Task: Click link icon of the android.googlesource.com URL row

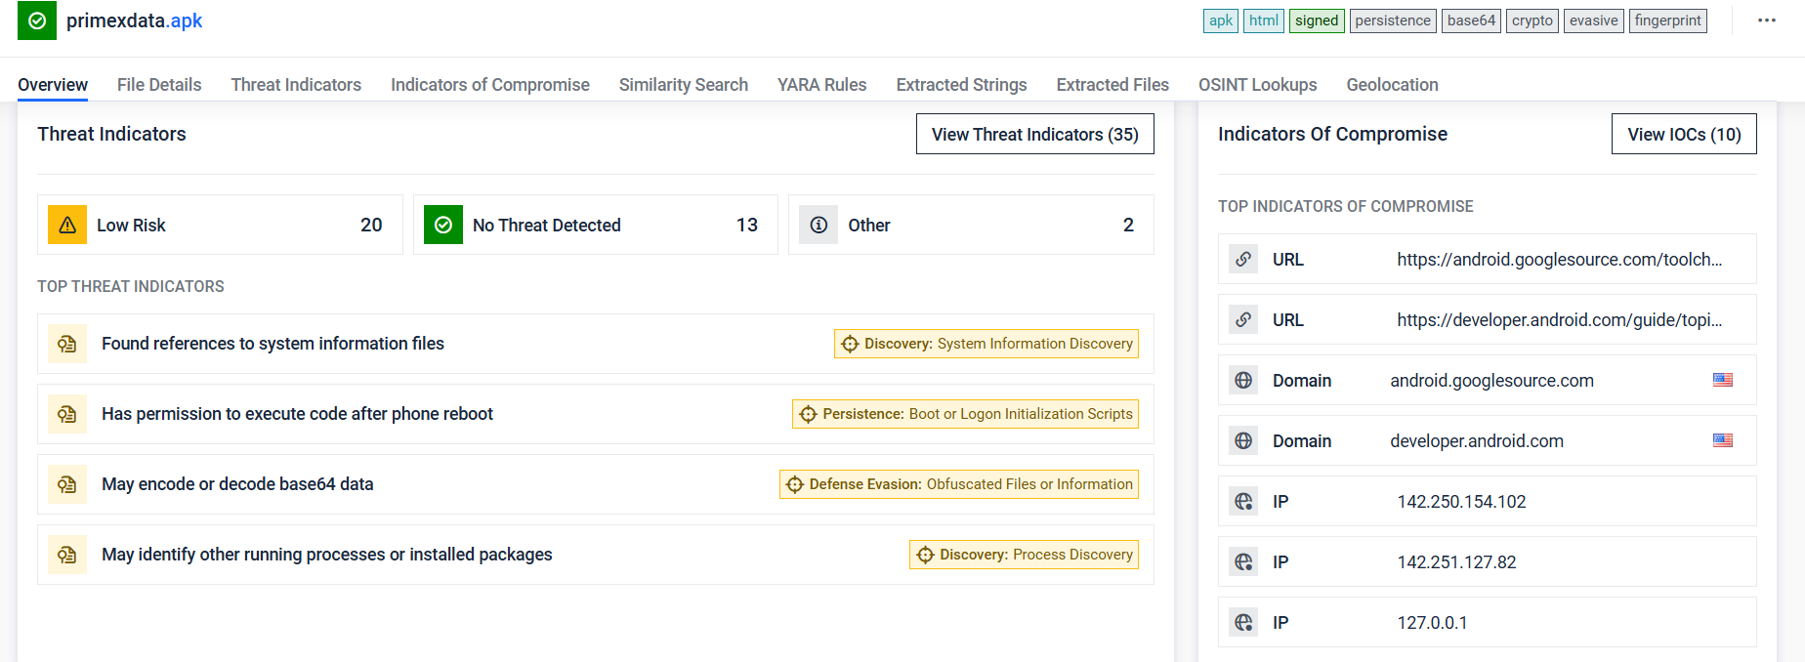Action: point(1243,259)
